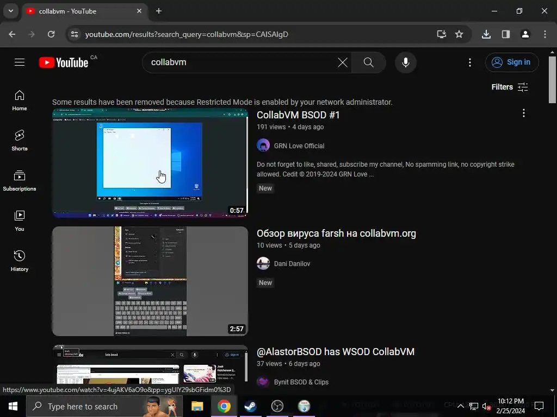Click the magnifier search button
Screen dimensions: 557x417
pyautogui.click(x=369, y=62)
